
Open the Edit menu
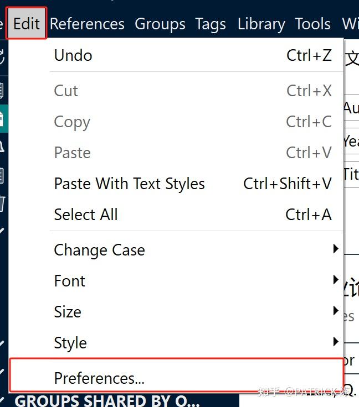point(26,24)
